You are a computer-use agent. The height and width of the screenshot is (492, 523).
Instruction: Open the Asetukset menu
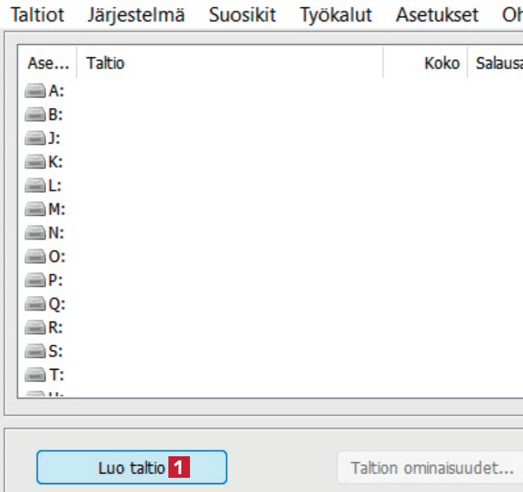click(x=437, y=15)
